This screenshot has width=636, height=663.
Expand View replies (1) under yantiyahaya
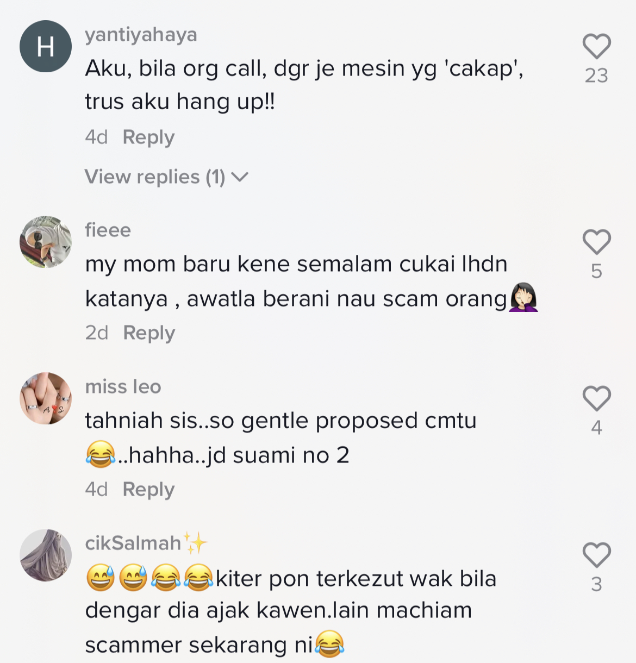tap(166, 177)
